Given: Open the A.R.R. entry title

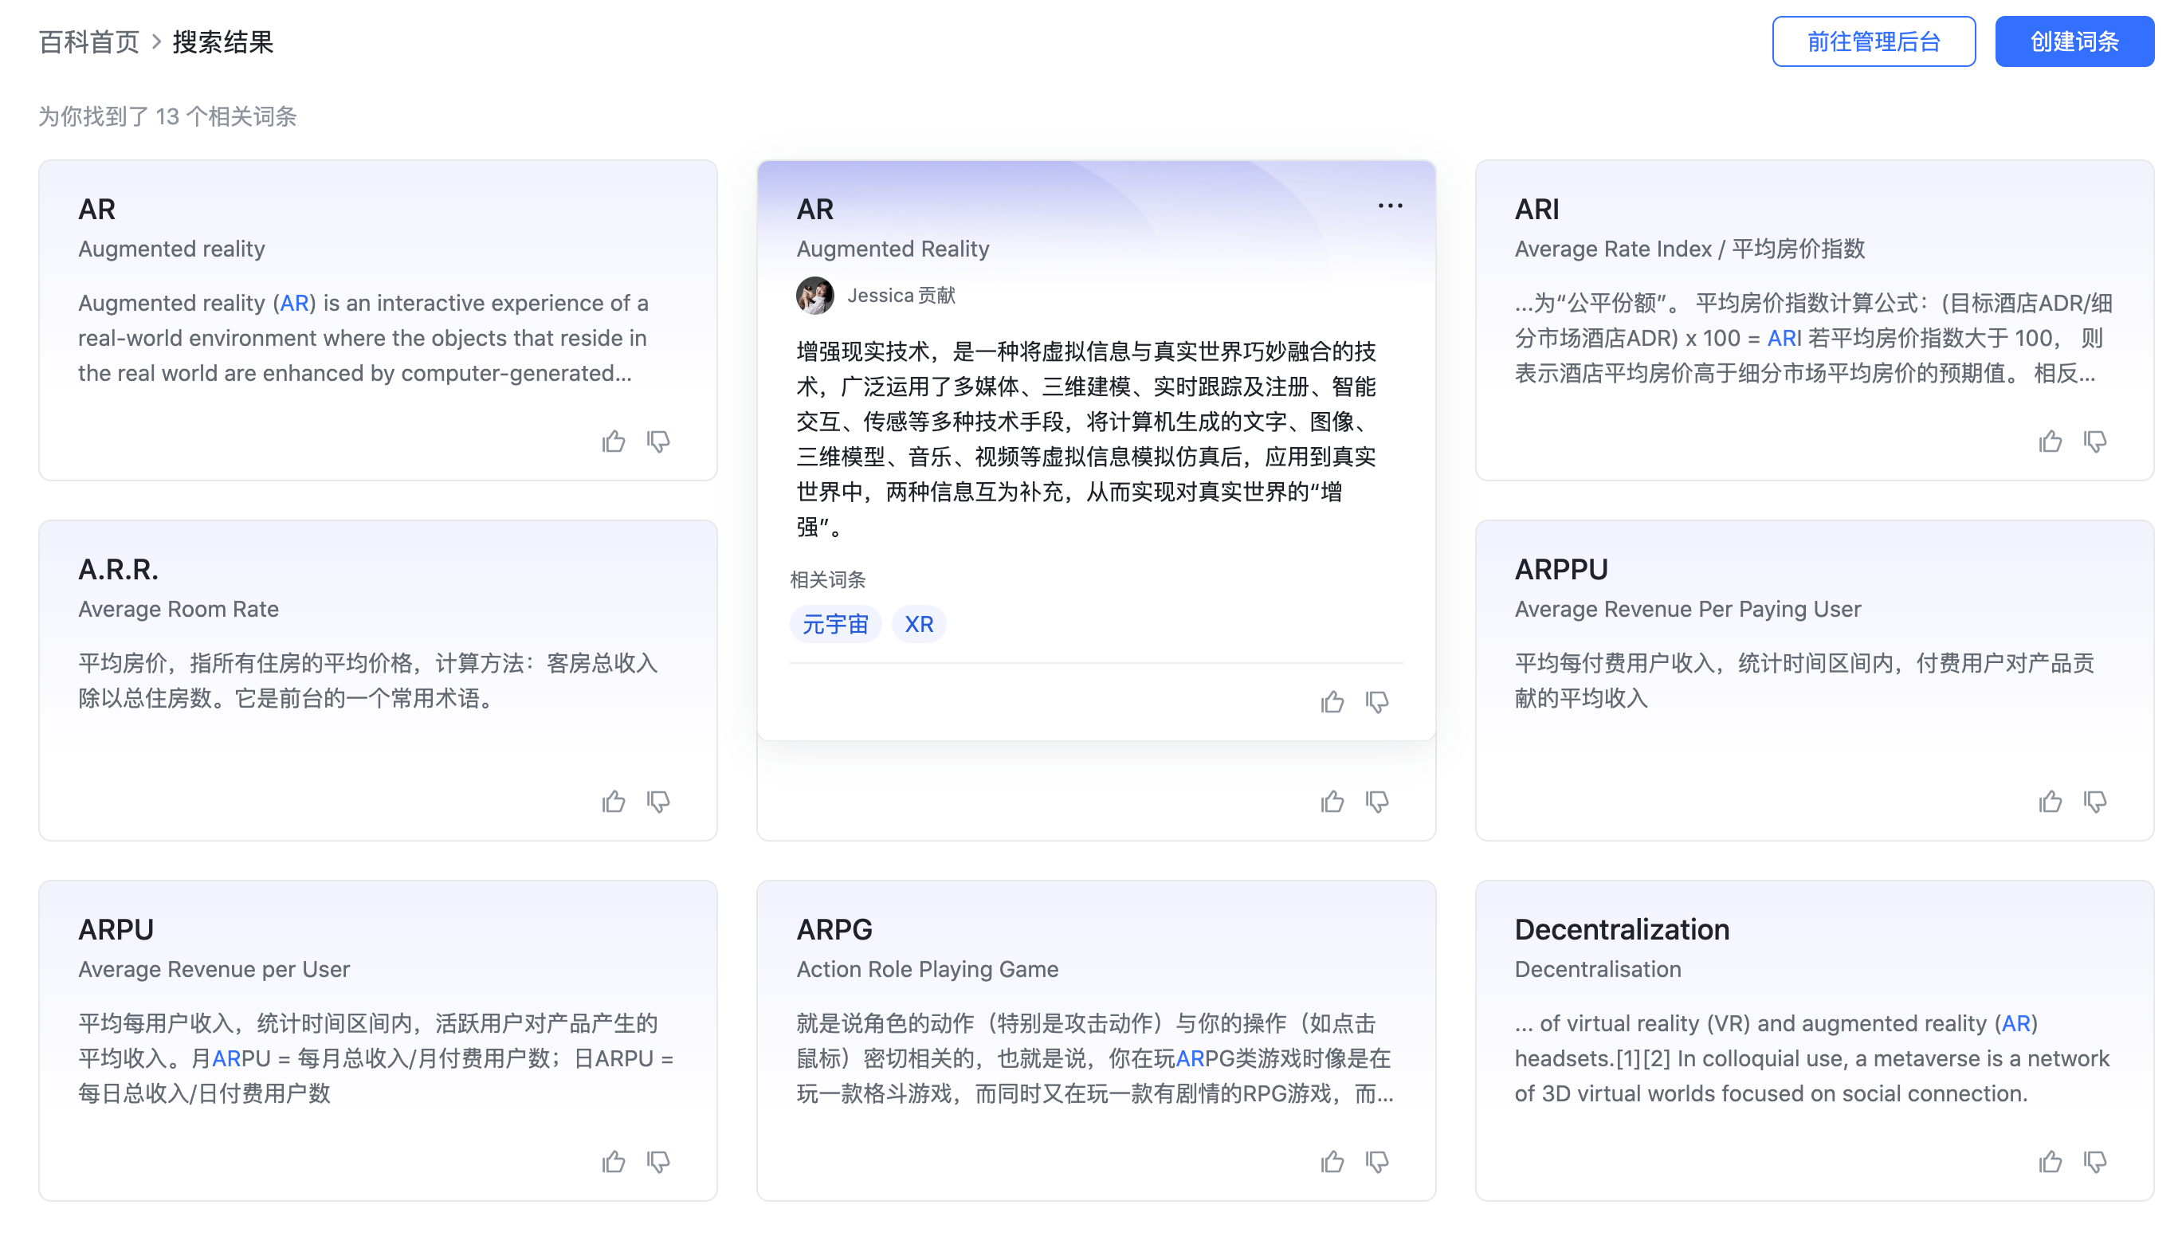Looking at the screenshot, I should point(117,570).
